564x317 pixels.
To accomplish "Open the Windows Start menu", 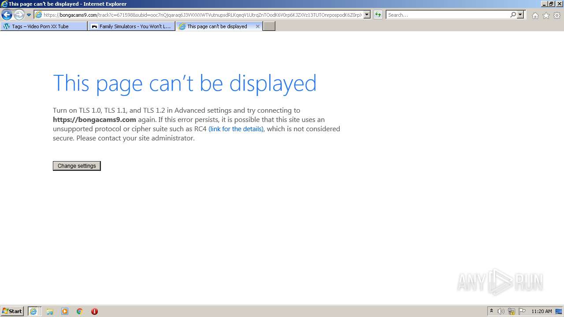I will point(12,311).
